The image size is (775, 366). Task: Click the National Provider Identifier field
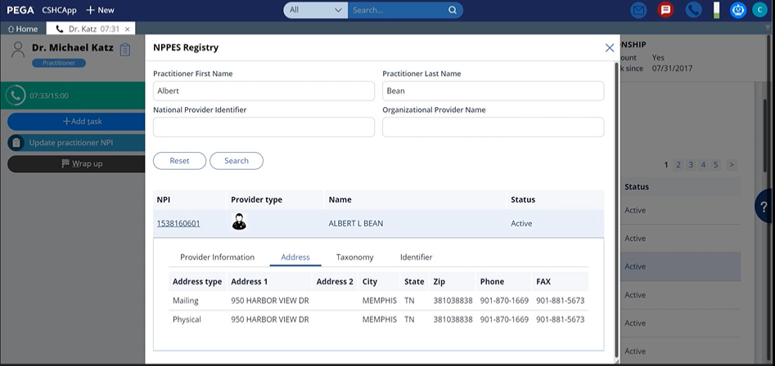click(x=264, y=127)
